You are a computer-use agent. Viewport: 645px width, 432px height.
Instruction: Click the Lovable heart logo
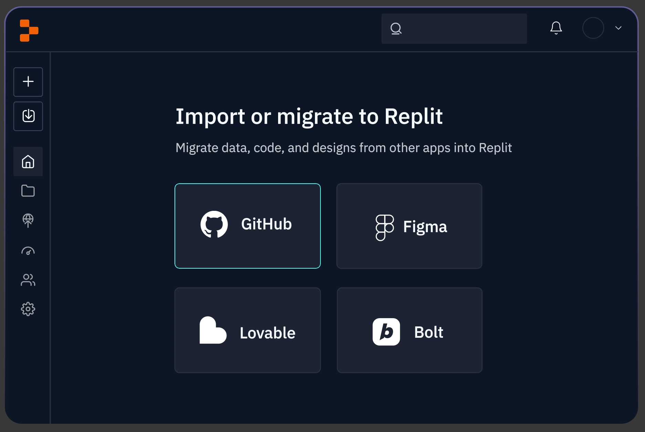(213, 330)
